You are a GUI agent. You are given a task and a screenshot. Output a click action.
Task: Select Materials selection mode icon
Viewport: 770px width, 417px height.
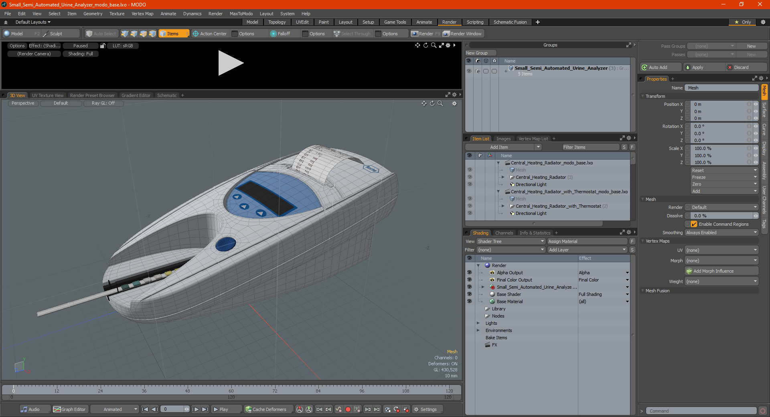click(152, 34)
